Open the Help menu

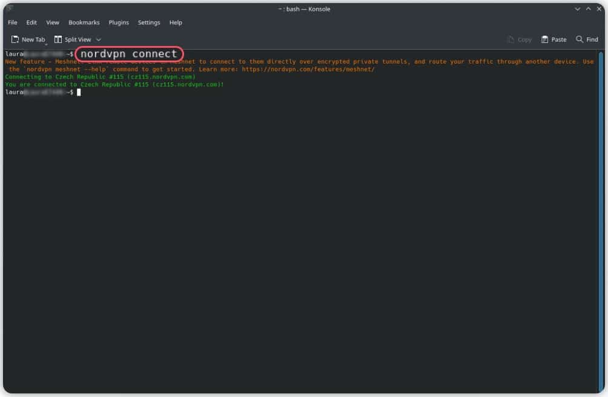176,22
